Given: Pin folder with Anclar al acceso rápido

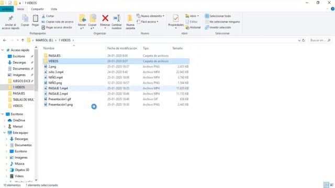Looking at the screenshot, I should tap(10, 22).
